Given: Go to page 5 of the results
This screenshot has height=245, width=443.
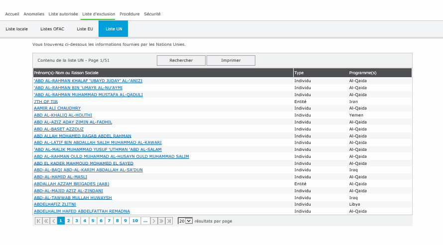Looking at the screenshot, I should (x=93, y=221).
